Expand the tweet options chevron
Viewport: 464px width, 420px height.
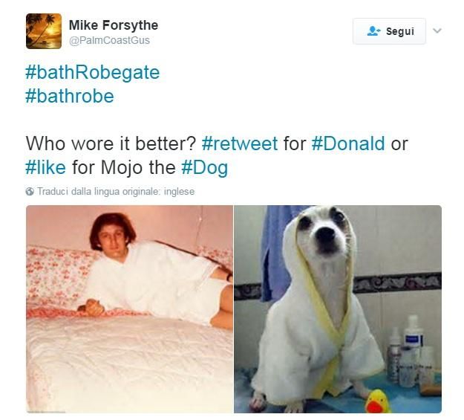pos(437,30)
